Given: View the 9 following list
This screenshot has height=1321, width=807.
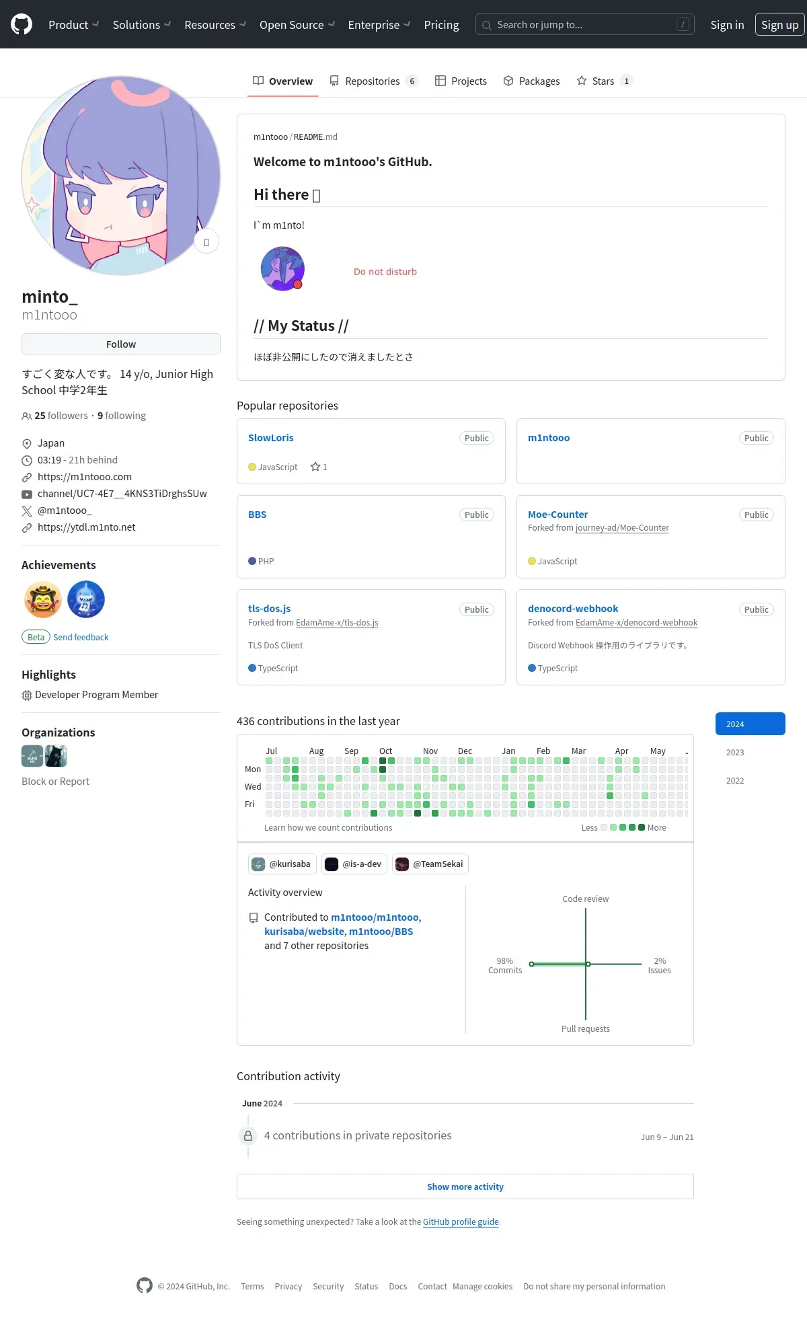Looking at the screenshot, I should pos(122,416).
